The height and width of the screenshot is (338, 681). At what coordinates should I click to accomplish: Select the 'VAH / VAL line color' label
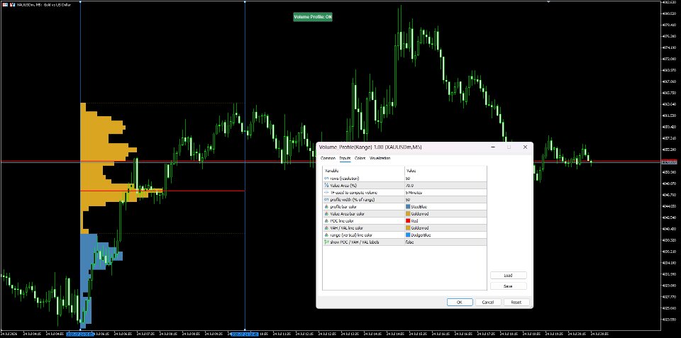tap(348, 227)
